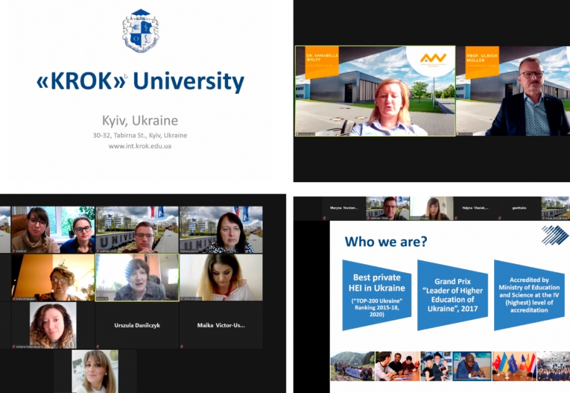Click the national flags photo on the slide
This screenshot has height=393, width=570.
[x=514, y=366]
